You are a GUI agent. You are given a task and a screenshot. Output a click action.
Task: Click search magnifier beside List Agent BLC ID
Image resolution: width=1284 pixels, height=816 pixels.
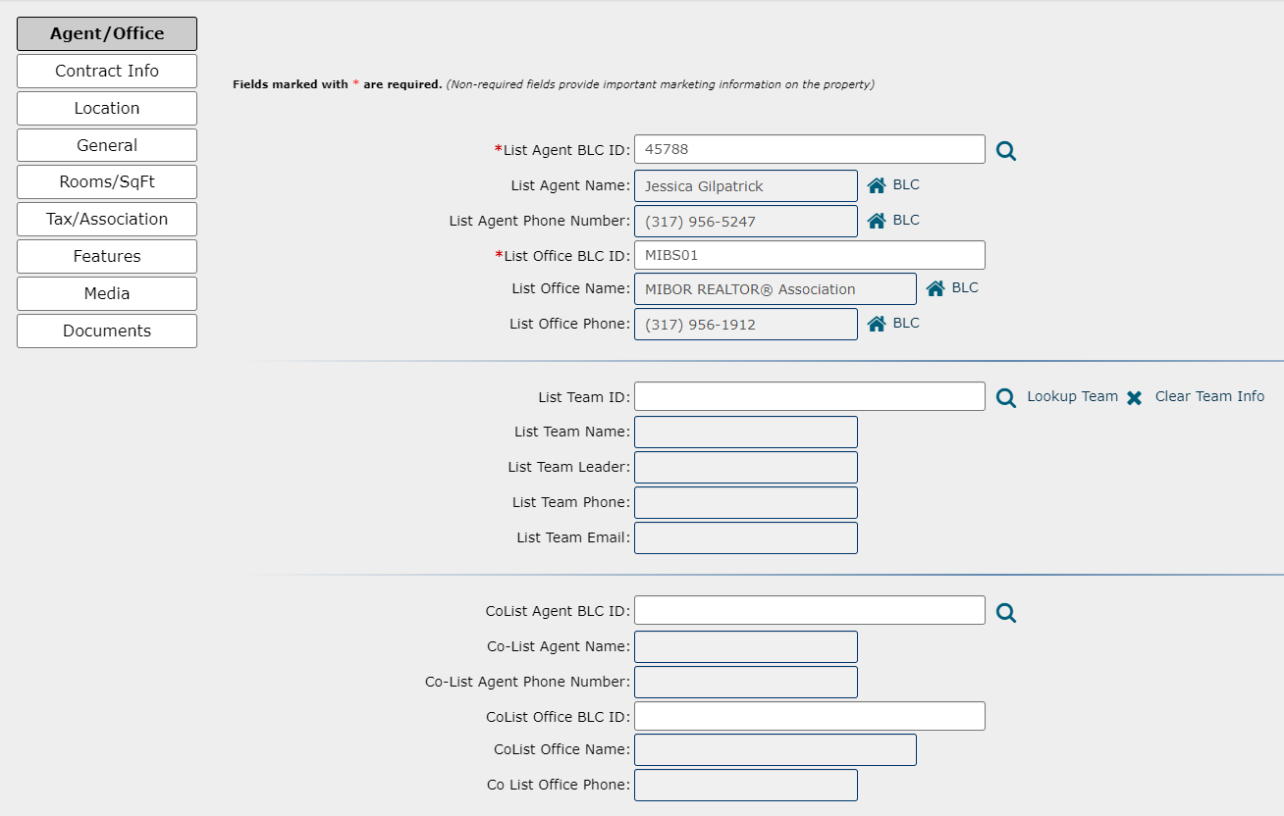pyautogui.click(x=1006, y=151)
